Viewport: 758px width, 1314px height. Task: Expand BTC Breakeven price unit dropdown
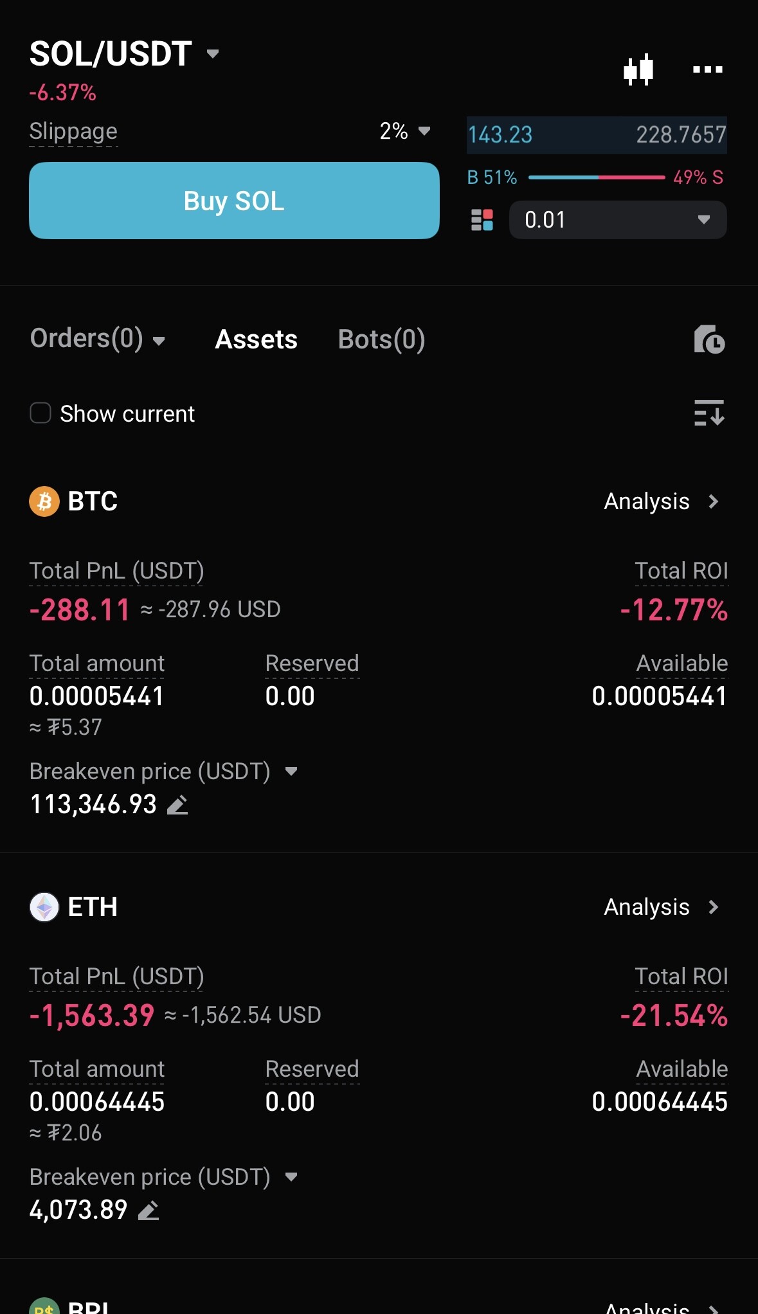coord(291,771)
